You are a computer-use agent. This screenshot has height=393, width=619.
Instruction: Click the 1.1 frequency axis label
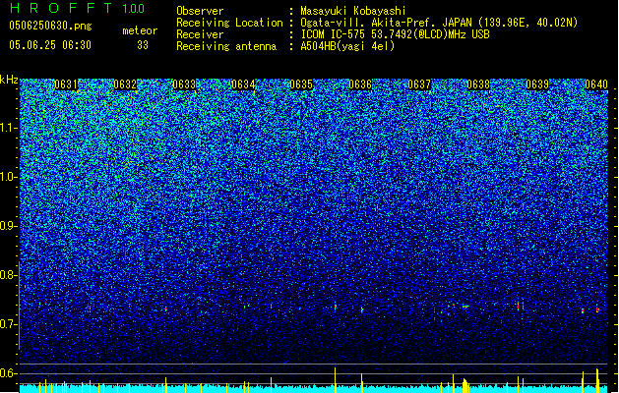8,129
